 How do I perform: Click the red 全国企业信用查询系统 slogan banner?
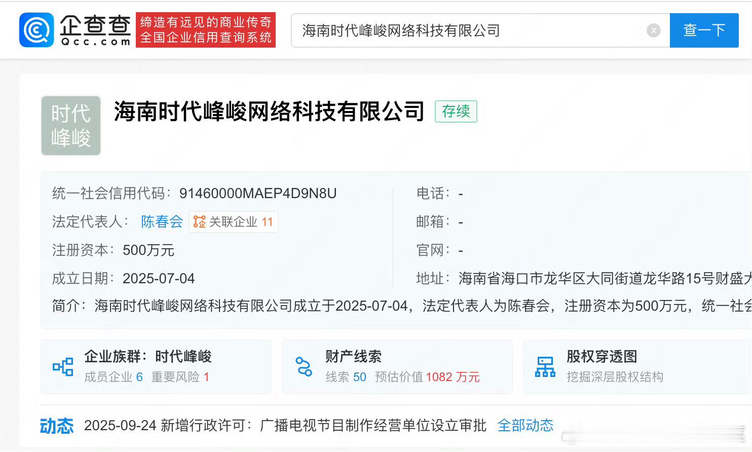(206, 30)
